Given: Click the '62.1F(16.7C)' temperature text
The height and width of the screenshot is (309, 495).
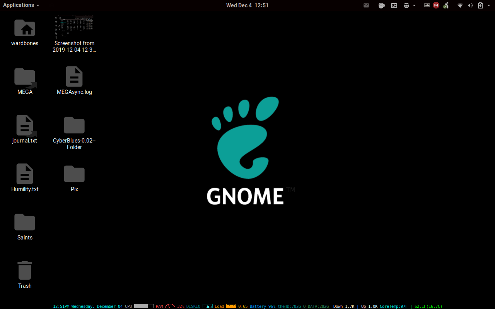Looking at the screenshot, I should point(428,306).
